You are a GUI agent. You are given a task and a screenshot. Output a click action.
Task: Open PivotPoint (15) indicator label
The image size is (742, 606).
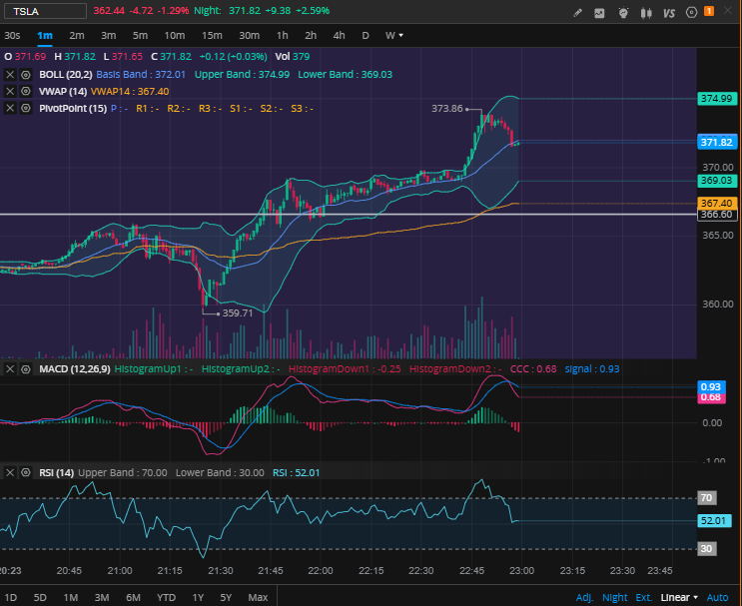73,109
